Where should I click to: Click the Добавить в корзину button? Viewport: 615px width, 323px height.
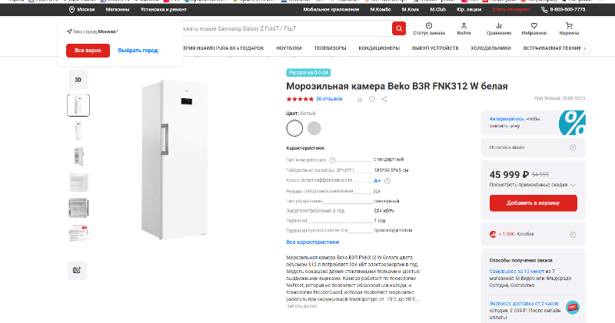tap(533, 203)
